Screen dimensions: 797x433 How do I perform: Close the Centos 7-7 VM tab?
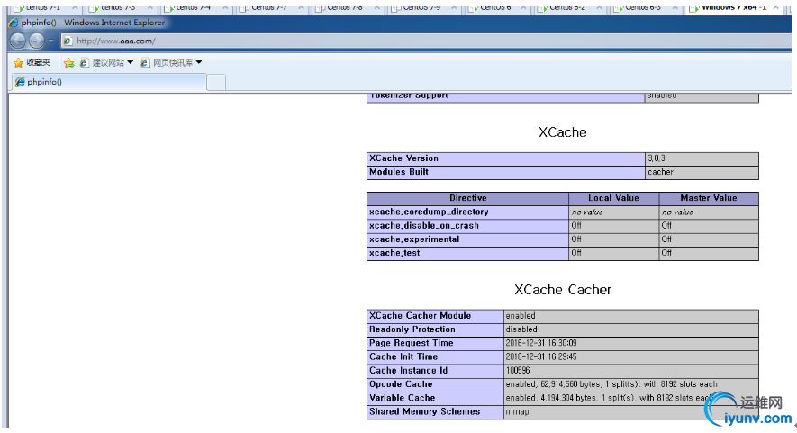(301, 7)
